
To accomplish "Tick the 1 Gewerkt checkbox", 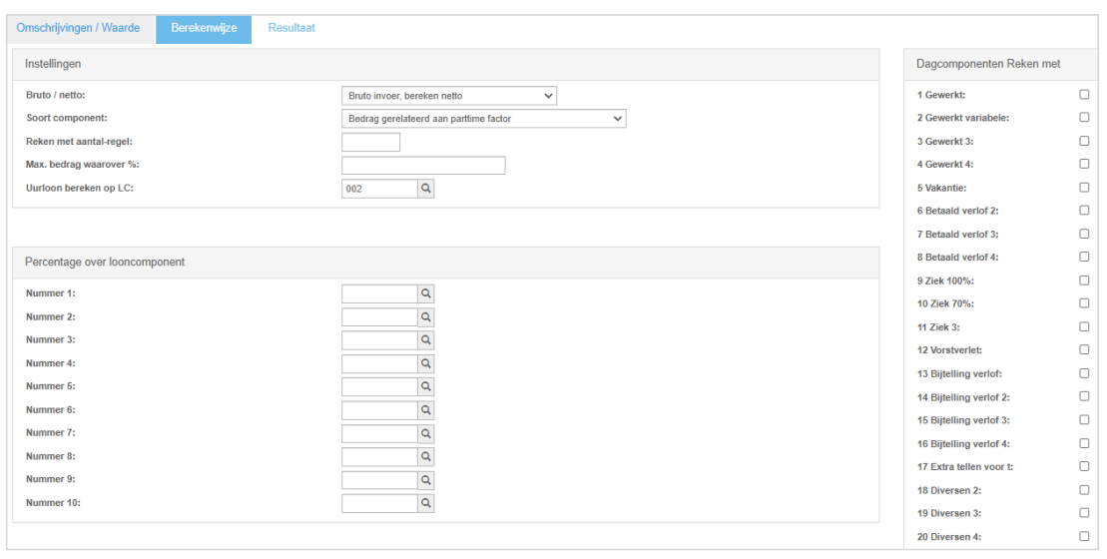I will pos(1084,95).
